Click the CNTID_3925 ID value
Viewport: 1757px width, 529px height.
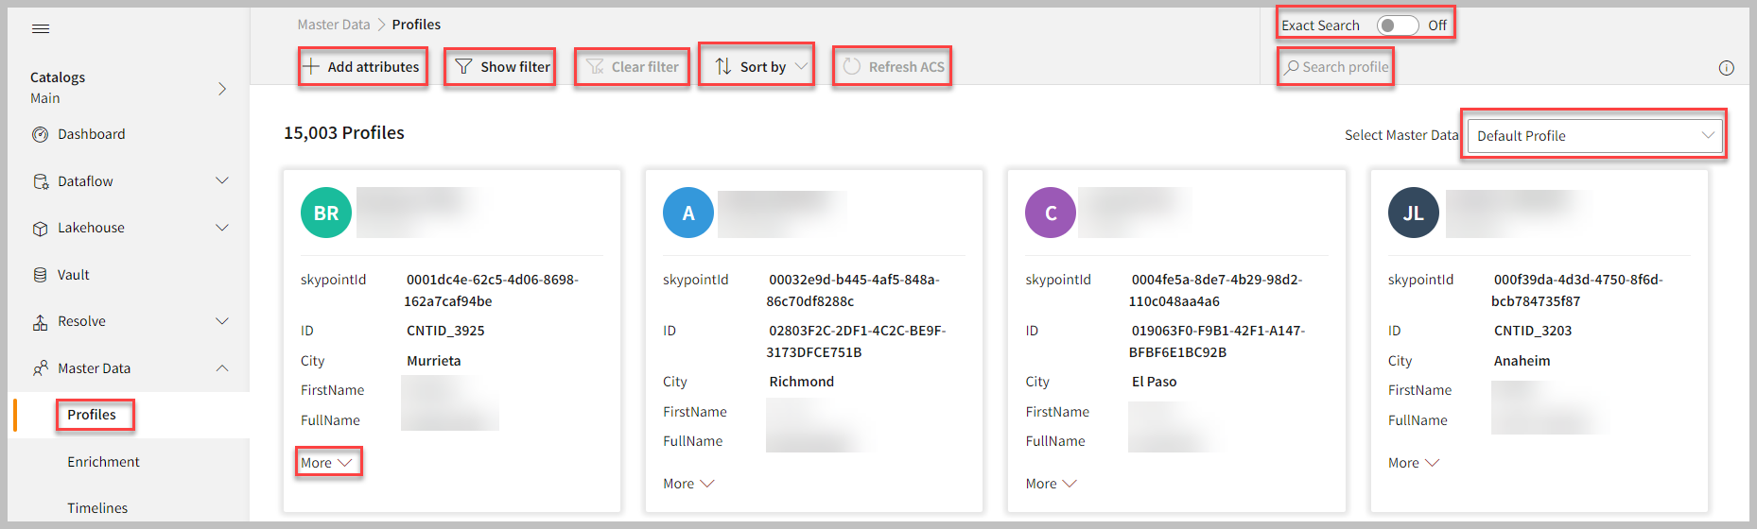coord(445,331)
